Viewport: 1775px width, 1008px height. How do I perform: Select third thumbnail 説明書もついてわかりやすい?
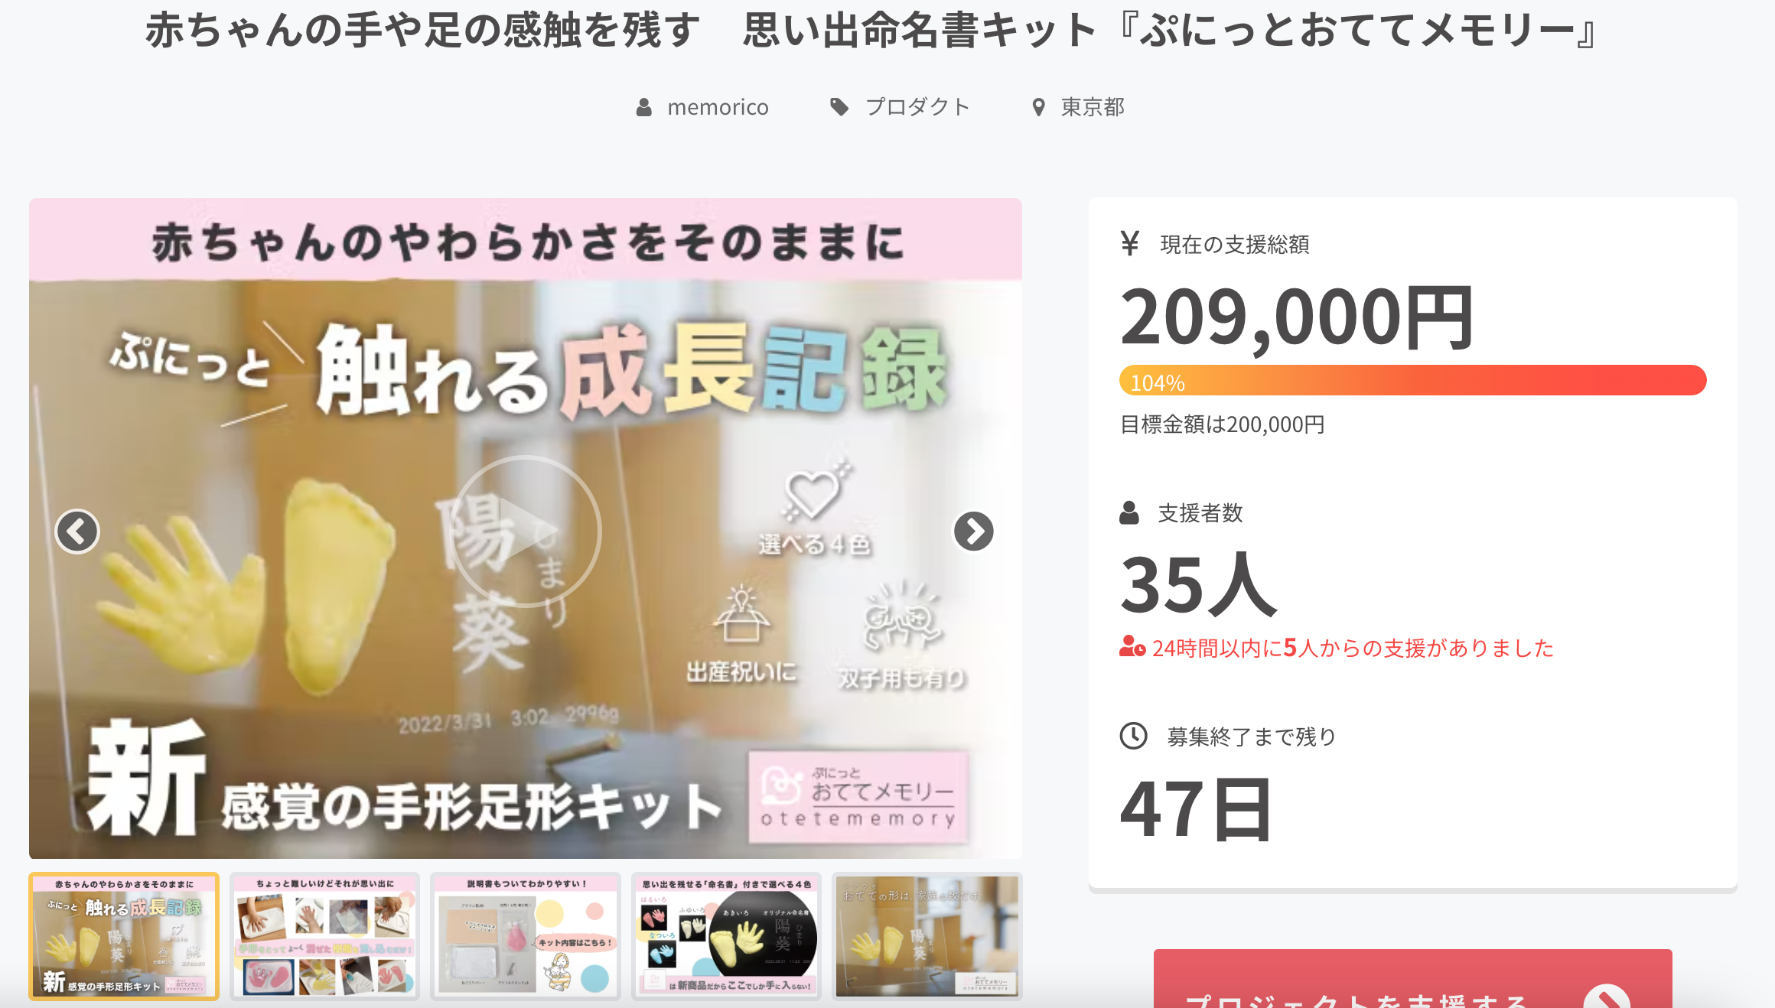click(526, 936)
